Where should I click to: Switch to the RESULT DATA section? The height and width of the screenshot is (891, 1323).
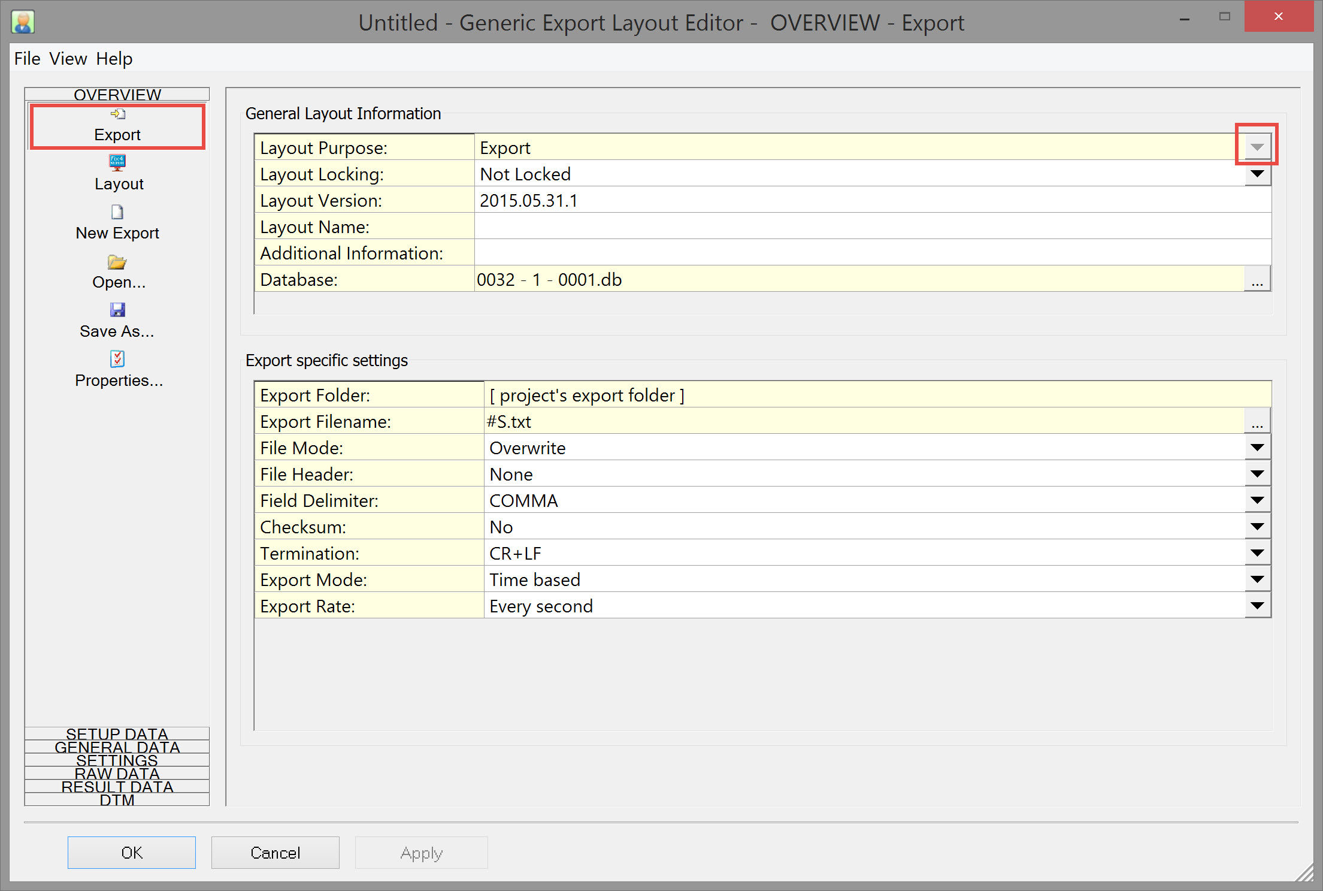pyautogui.click(x=117, y=786)
